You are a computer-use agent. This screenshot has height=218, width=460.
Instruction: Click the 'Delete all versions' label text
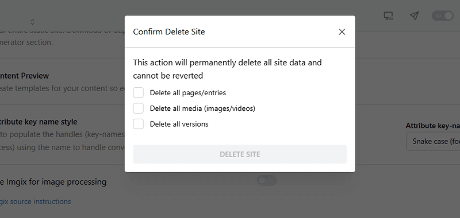click(179, 124)
